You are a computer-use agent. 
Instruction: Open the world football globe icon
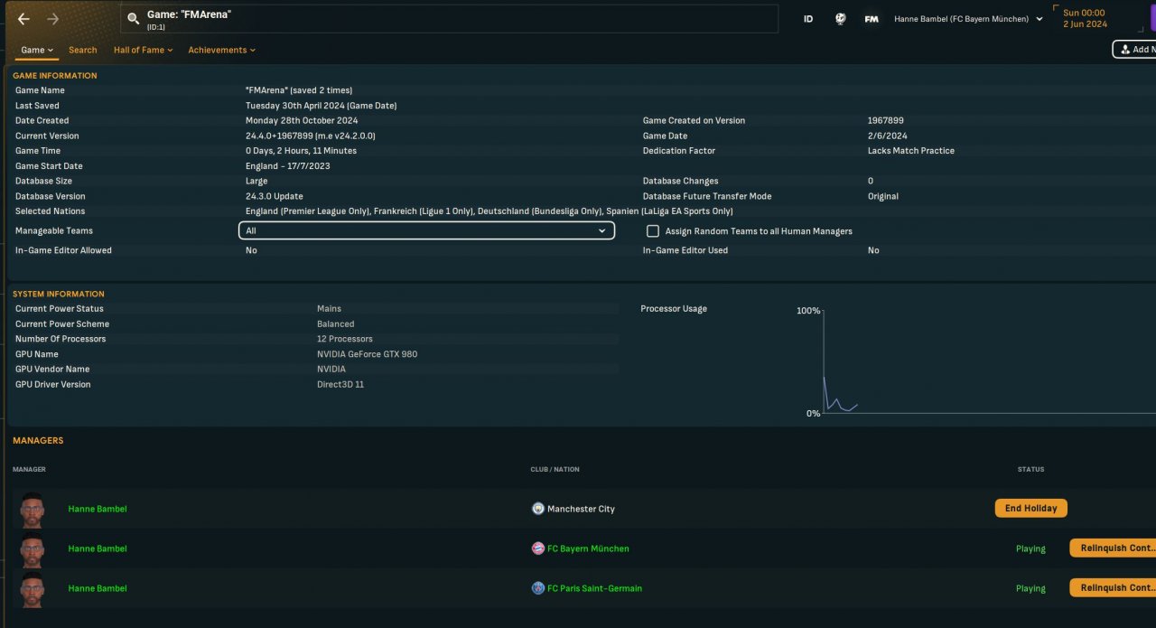(840, 19)
